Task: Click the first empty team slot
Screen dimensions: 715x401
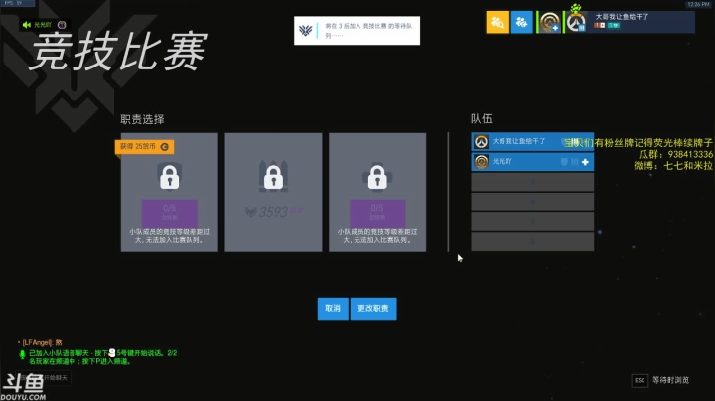Action: coord(532,182)
